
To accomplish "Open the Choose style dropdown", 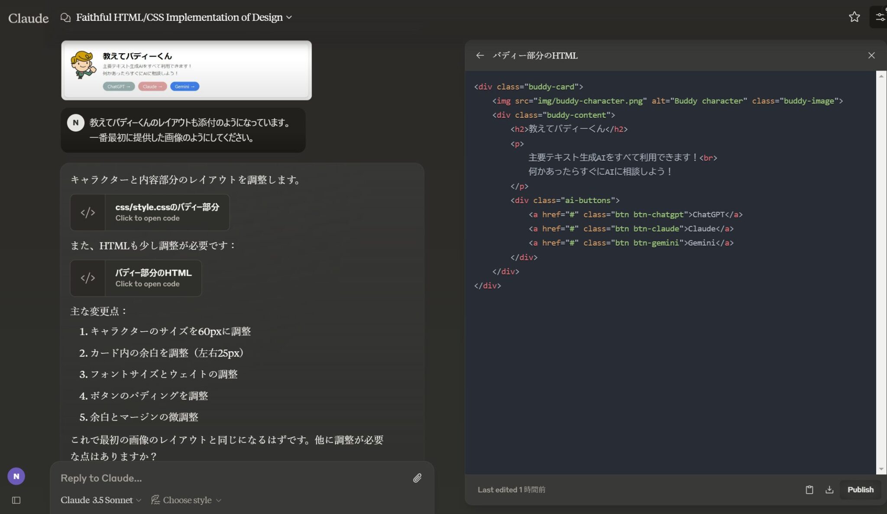I will point(186,500).
